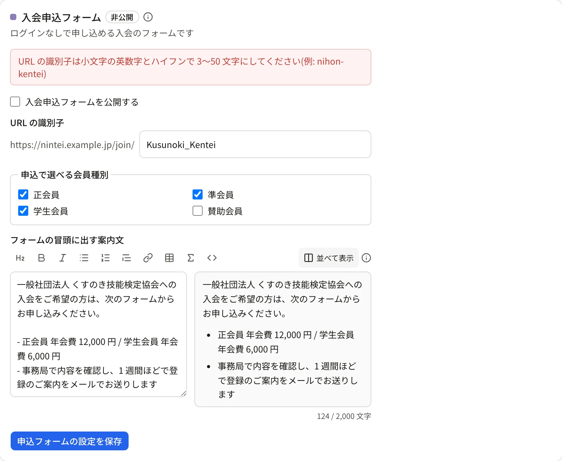Click the info icon next to 非公開 badge
562x461 pixels.
click(148, 17)
